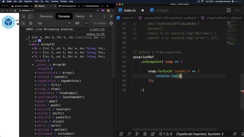Open the Redux tab in DevTools
The height and width of the screenshot is (137, 244).
coord(80,16)
